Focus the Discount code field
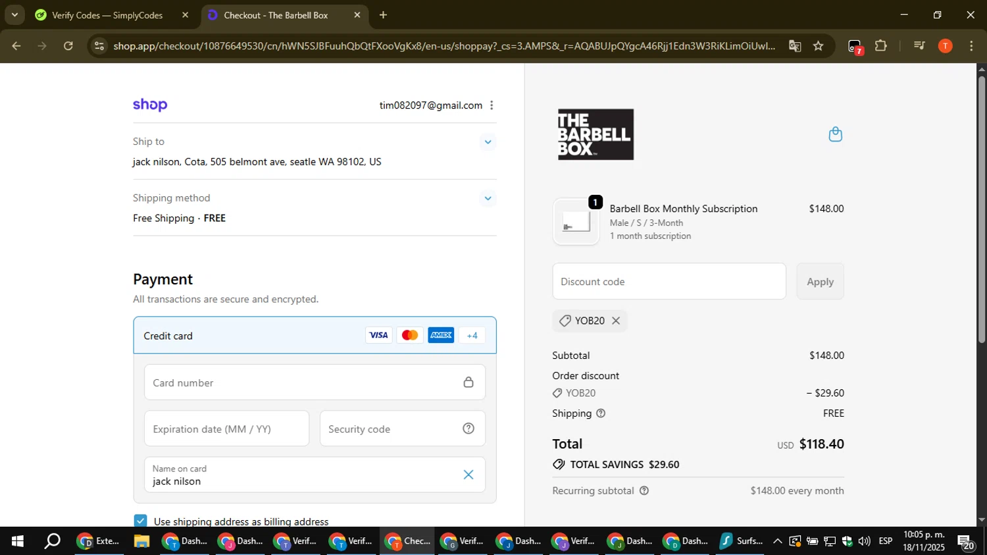 coord(669,281)
